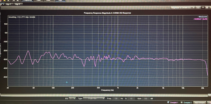Click the home view icon
Image resolution: width=211 pixels, height=104 pixels.
tap(207, 8)
